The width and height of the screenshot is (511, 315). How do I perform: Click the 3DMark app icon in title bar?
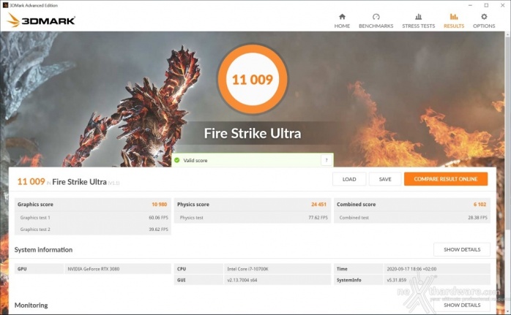tap(5, 5)
